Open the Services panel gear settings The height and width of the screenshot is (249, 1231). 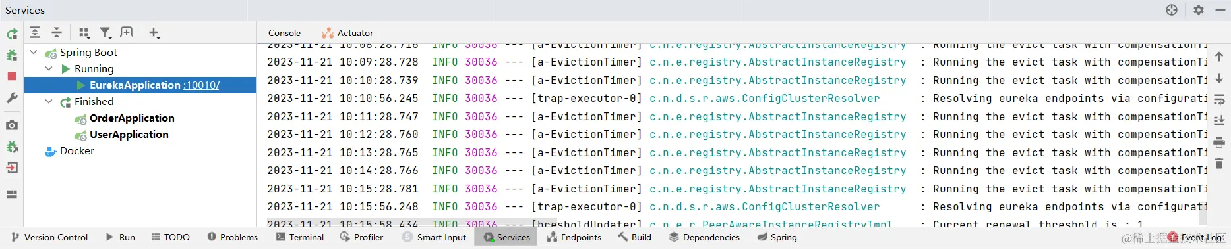click(1199, 10)
